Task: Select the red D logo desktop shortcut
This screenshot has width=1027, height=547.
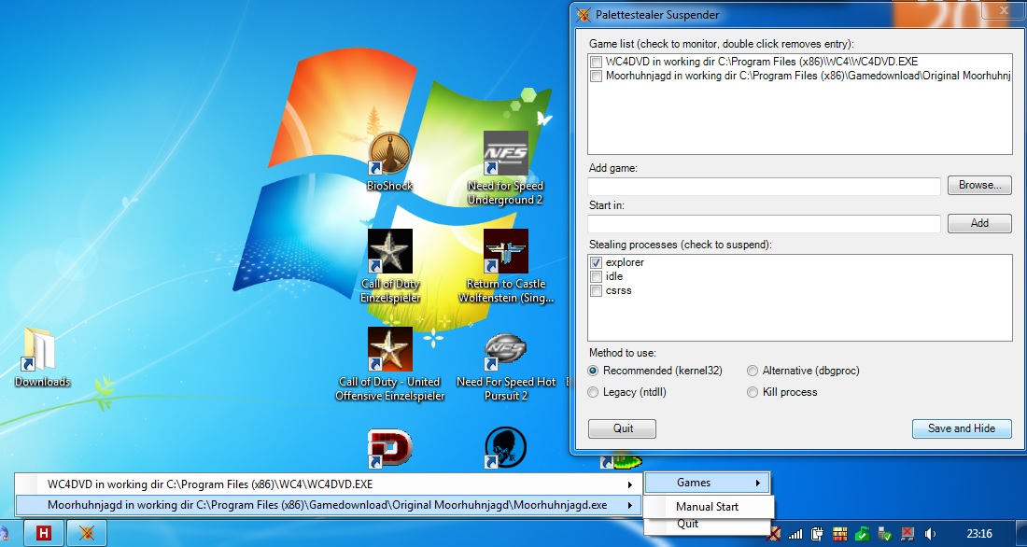Action: [x=389, y=449]
